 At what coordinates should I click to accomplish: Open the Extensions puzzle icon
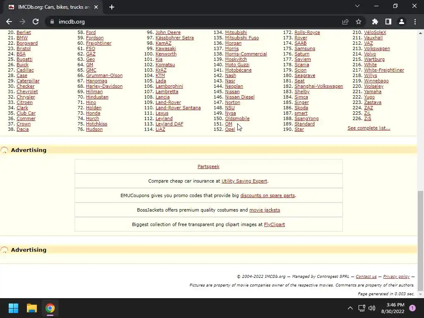point(375,22)
